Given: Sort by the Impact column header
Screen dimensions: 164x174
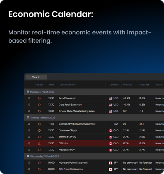Looking at the screenshot, I should point(39,85).
